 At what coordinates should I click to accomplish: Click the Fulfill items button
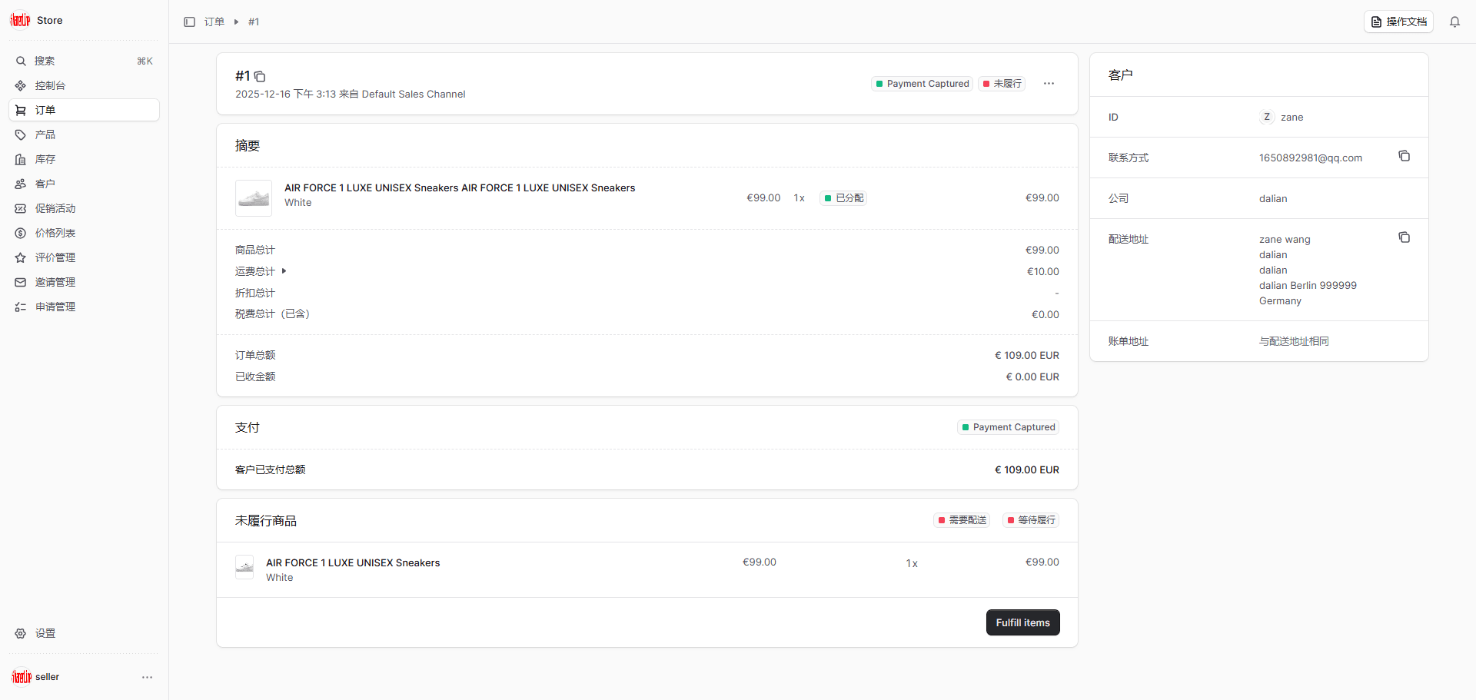pyautogui.click(x=1022, y=622)
